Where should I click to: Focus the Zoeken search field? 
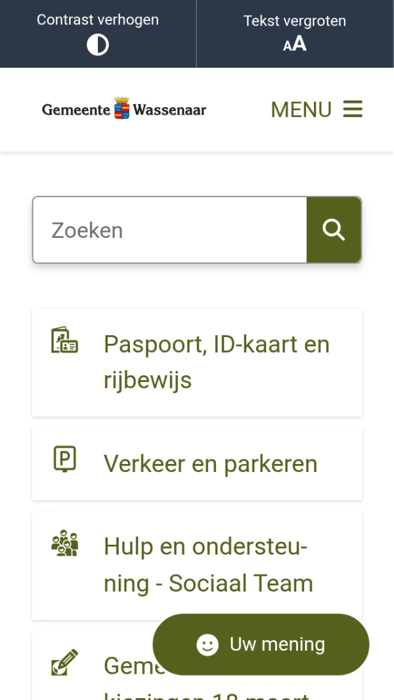point(169,230)
